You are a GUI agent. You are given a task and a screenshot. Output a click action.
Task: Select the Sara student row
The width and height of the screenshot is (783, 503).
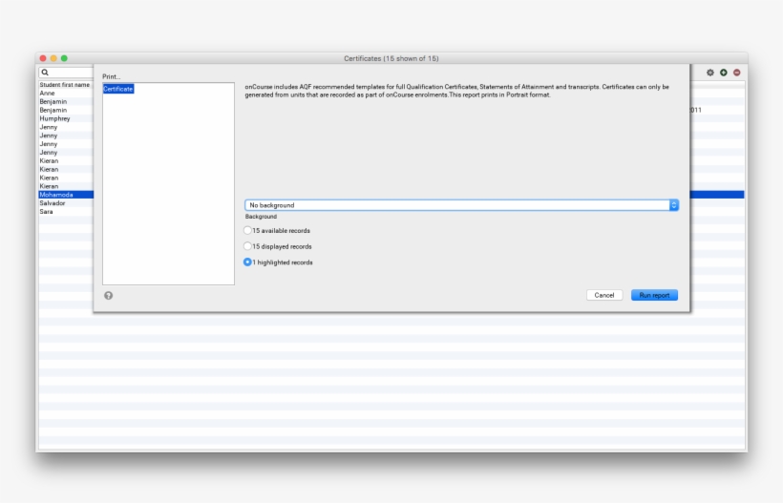tap(47, 212)
